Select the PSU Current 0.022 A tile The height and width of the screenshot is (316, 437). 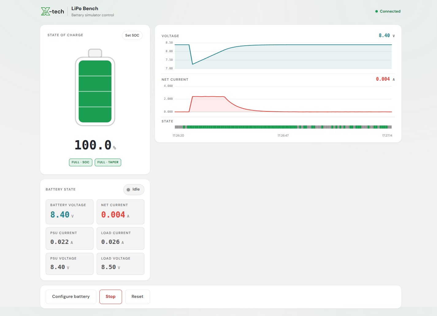[x=70, y=238]
